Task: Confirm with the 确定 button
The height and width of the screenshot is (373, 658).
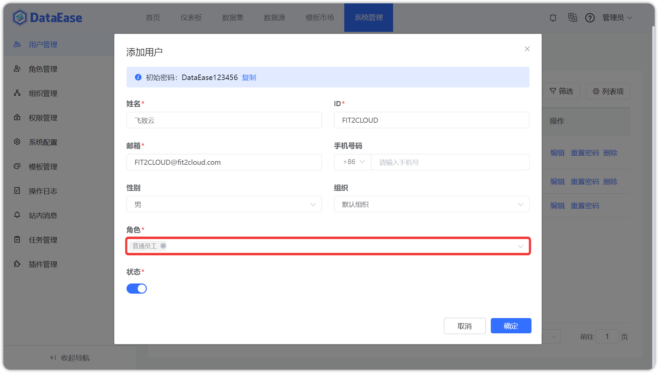Action: pos(511,326)
